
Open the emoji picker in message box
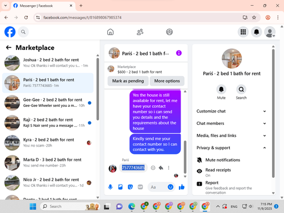(170, 187)
